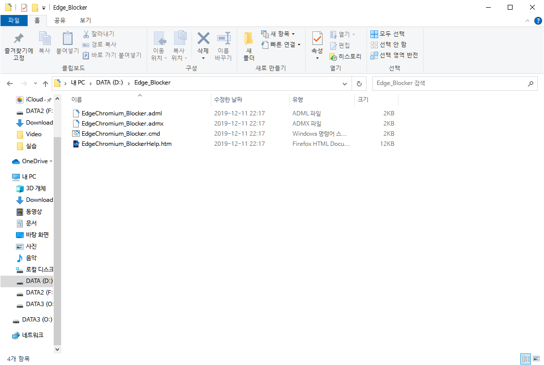Screen dimensions: 544x365
Task: Go up one folder level
Action: [45, 84]
